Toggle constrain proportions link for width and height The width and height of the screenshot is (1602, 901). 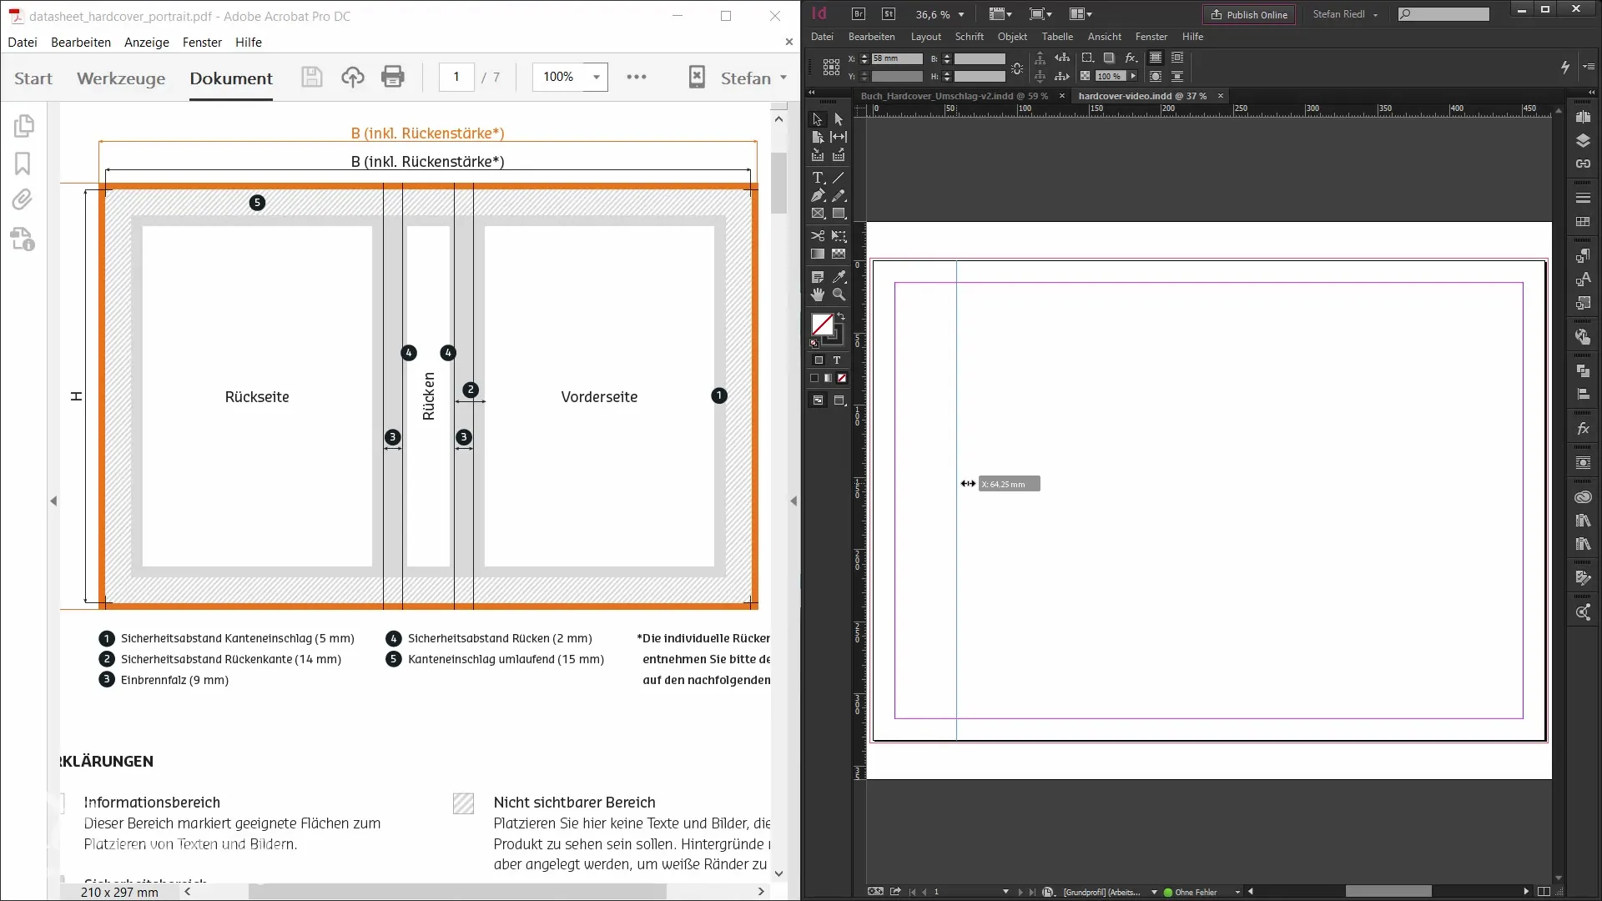click(x=1017, y=68)
